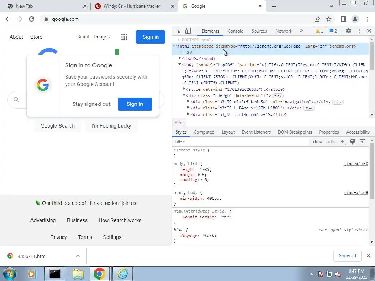Open the Gmail link
The width and height of the screenshot is (375, 281).
[82, 37]
